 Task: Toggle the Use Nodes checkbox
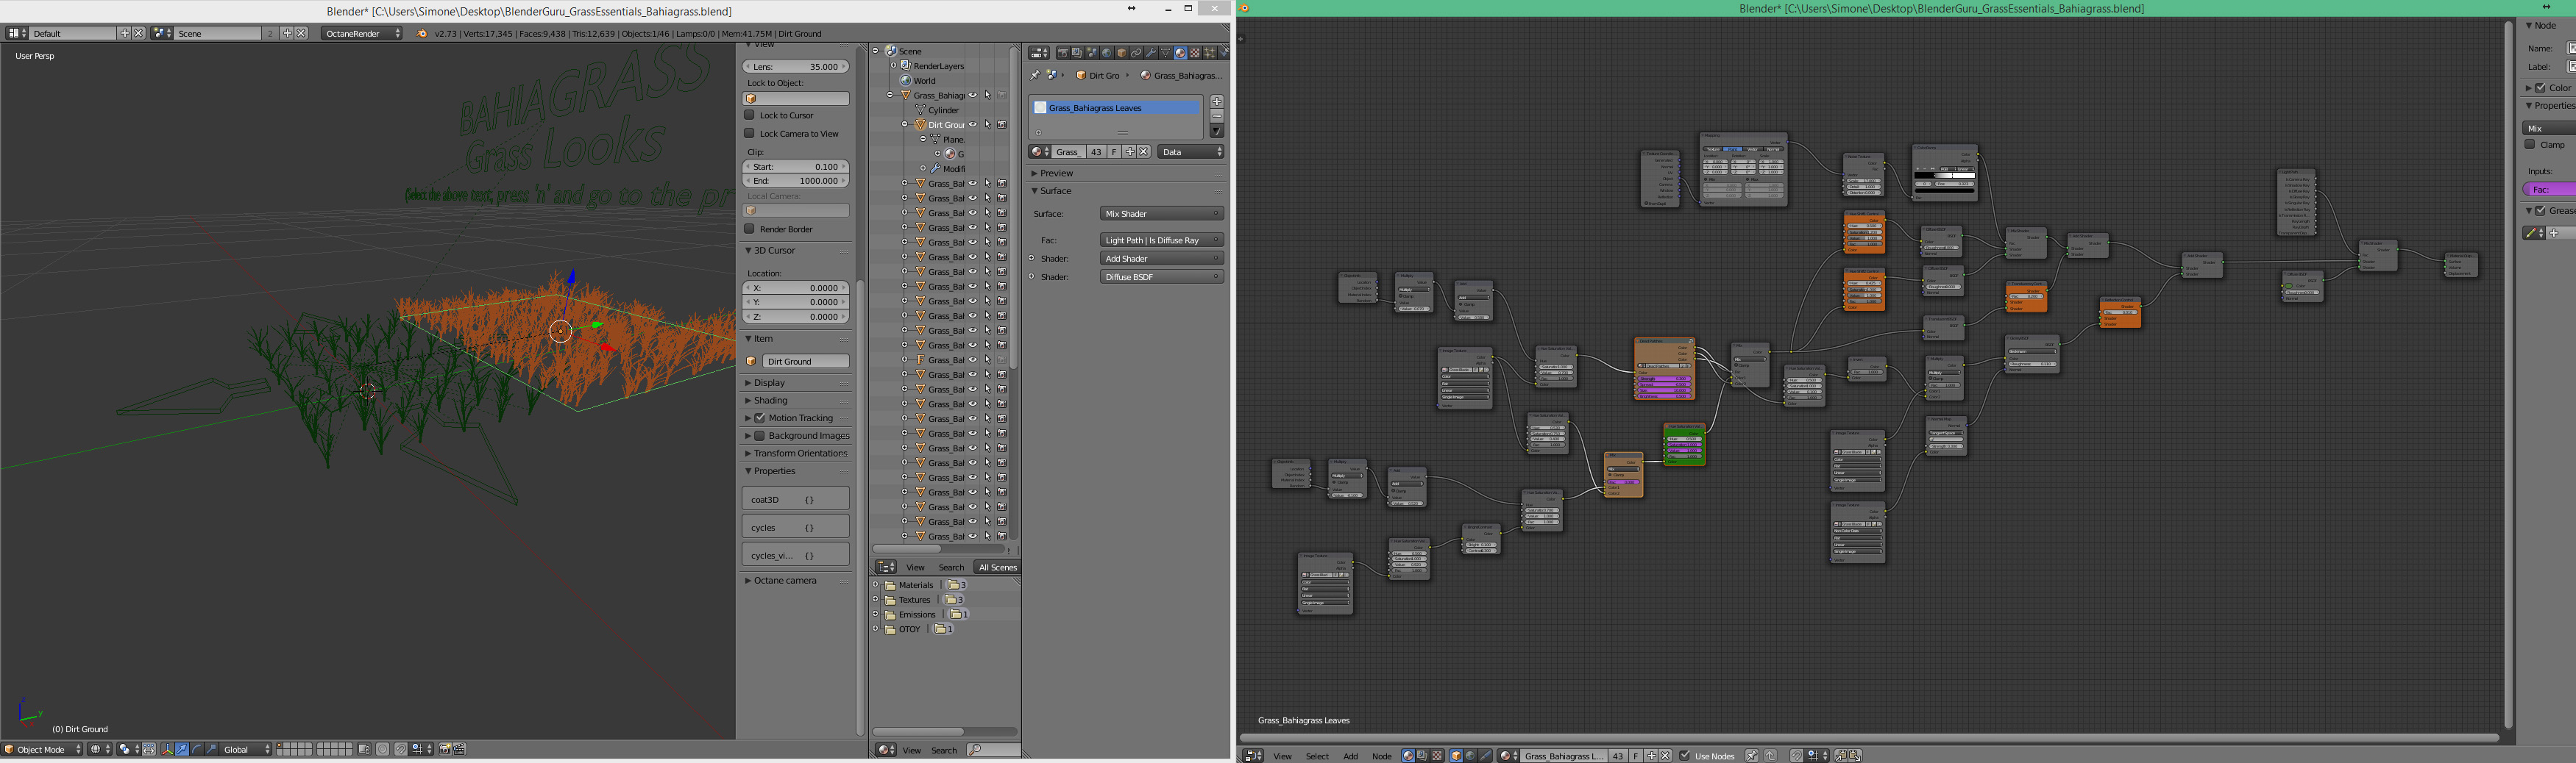point(1685,756)
